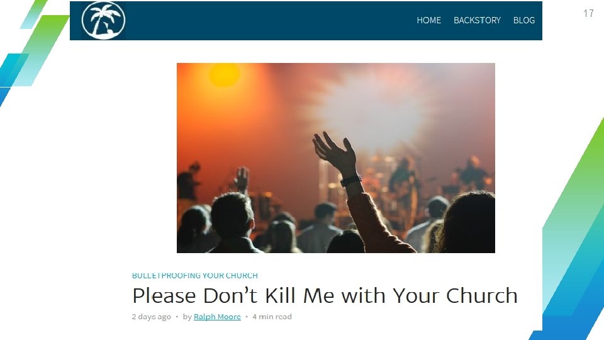Click the raised open hand in photo
The image size is (604, 340).
(335, 152)
